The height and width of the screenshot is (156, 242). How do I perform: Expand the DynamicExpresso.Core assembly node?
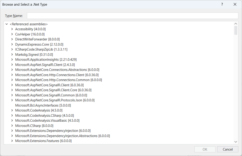point(12,44)
